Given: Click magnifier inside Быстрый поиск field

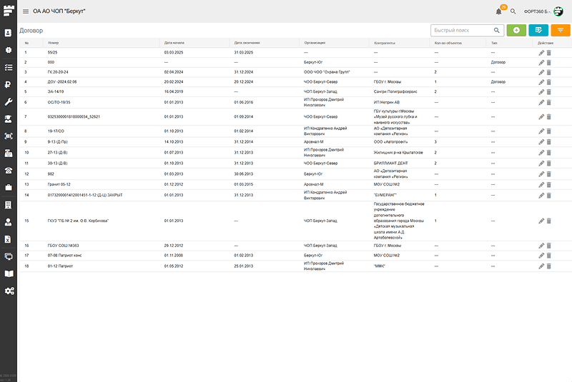Looking at the screenshot, I should tap(496, 30).
